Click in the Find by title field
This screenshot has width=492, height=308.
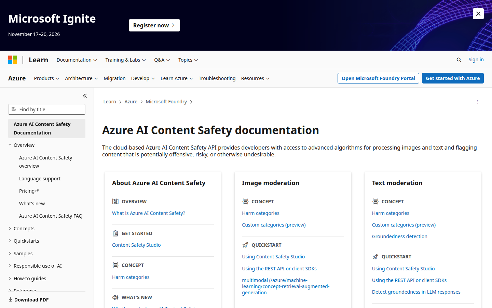pos(47,110)
